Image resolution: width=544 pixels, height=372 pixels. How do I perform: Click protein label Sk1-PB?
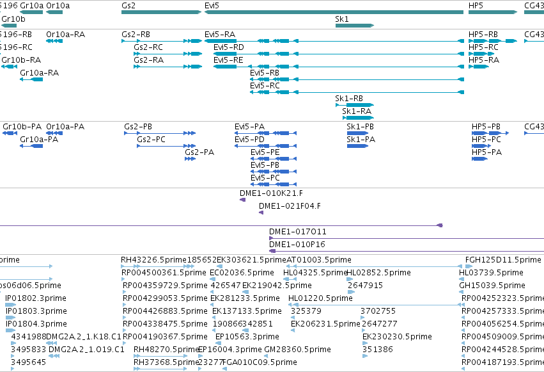pyautogui.click(x=360, y=127)
